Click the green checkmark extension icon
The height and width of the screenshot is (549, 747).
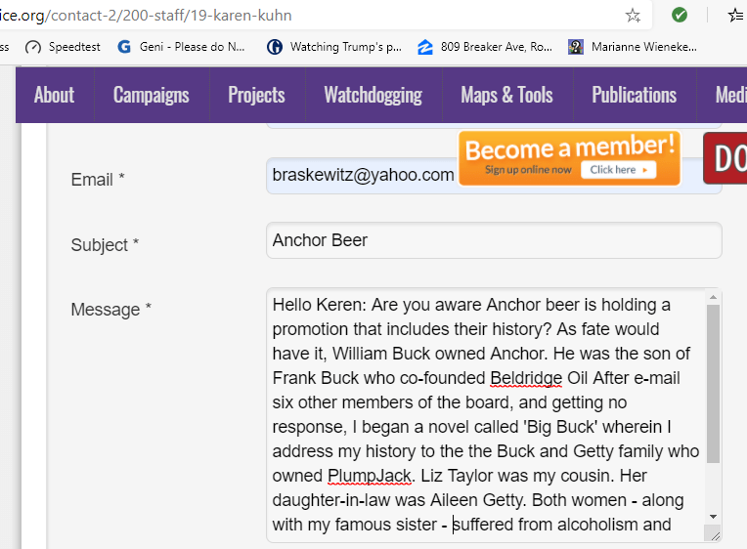point(680,16)
